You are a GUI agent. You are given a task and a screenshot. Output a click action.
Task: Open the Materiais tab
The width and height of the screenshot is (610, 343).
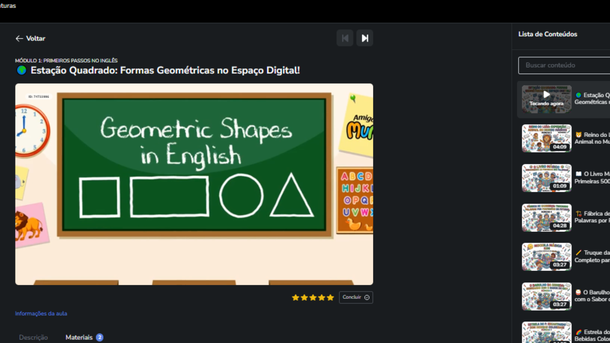(84, 337)
